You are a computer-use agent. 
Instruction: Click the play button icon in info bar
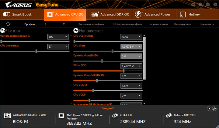pyautogui.click(x=209, y=109)
